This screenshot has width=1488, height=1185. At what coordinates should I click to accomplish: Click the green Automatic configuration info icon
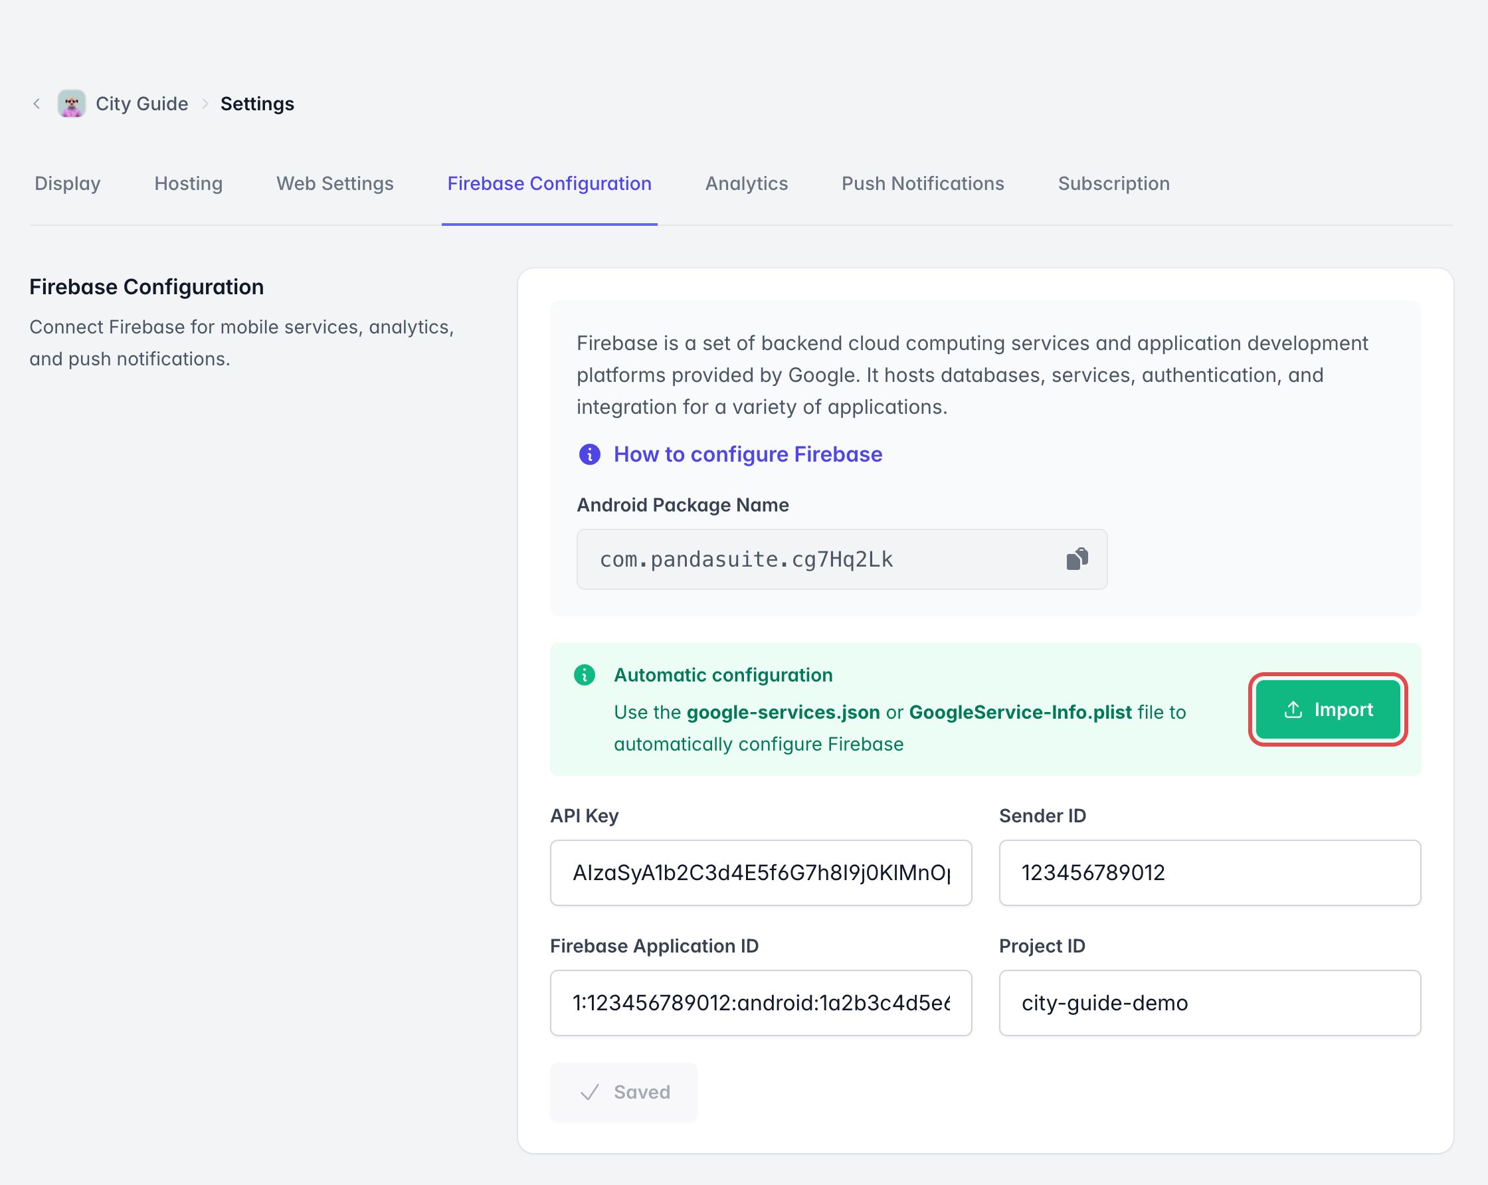pos(585,675)
